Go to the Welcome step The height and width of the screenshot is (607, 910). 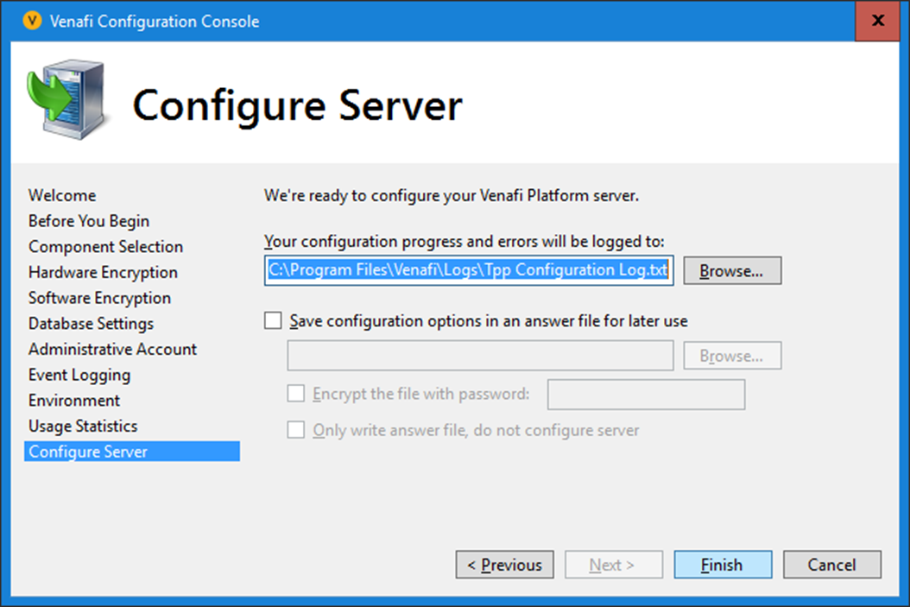point(62,195)
